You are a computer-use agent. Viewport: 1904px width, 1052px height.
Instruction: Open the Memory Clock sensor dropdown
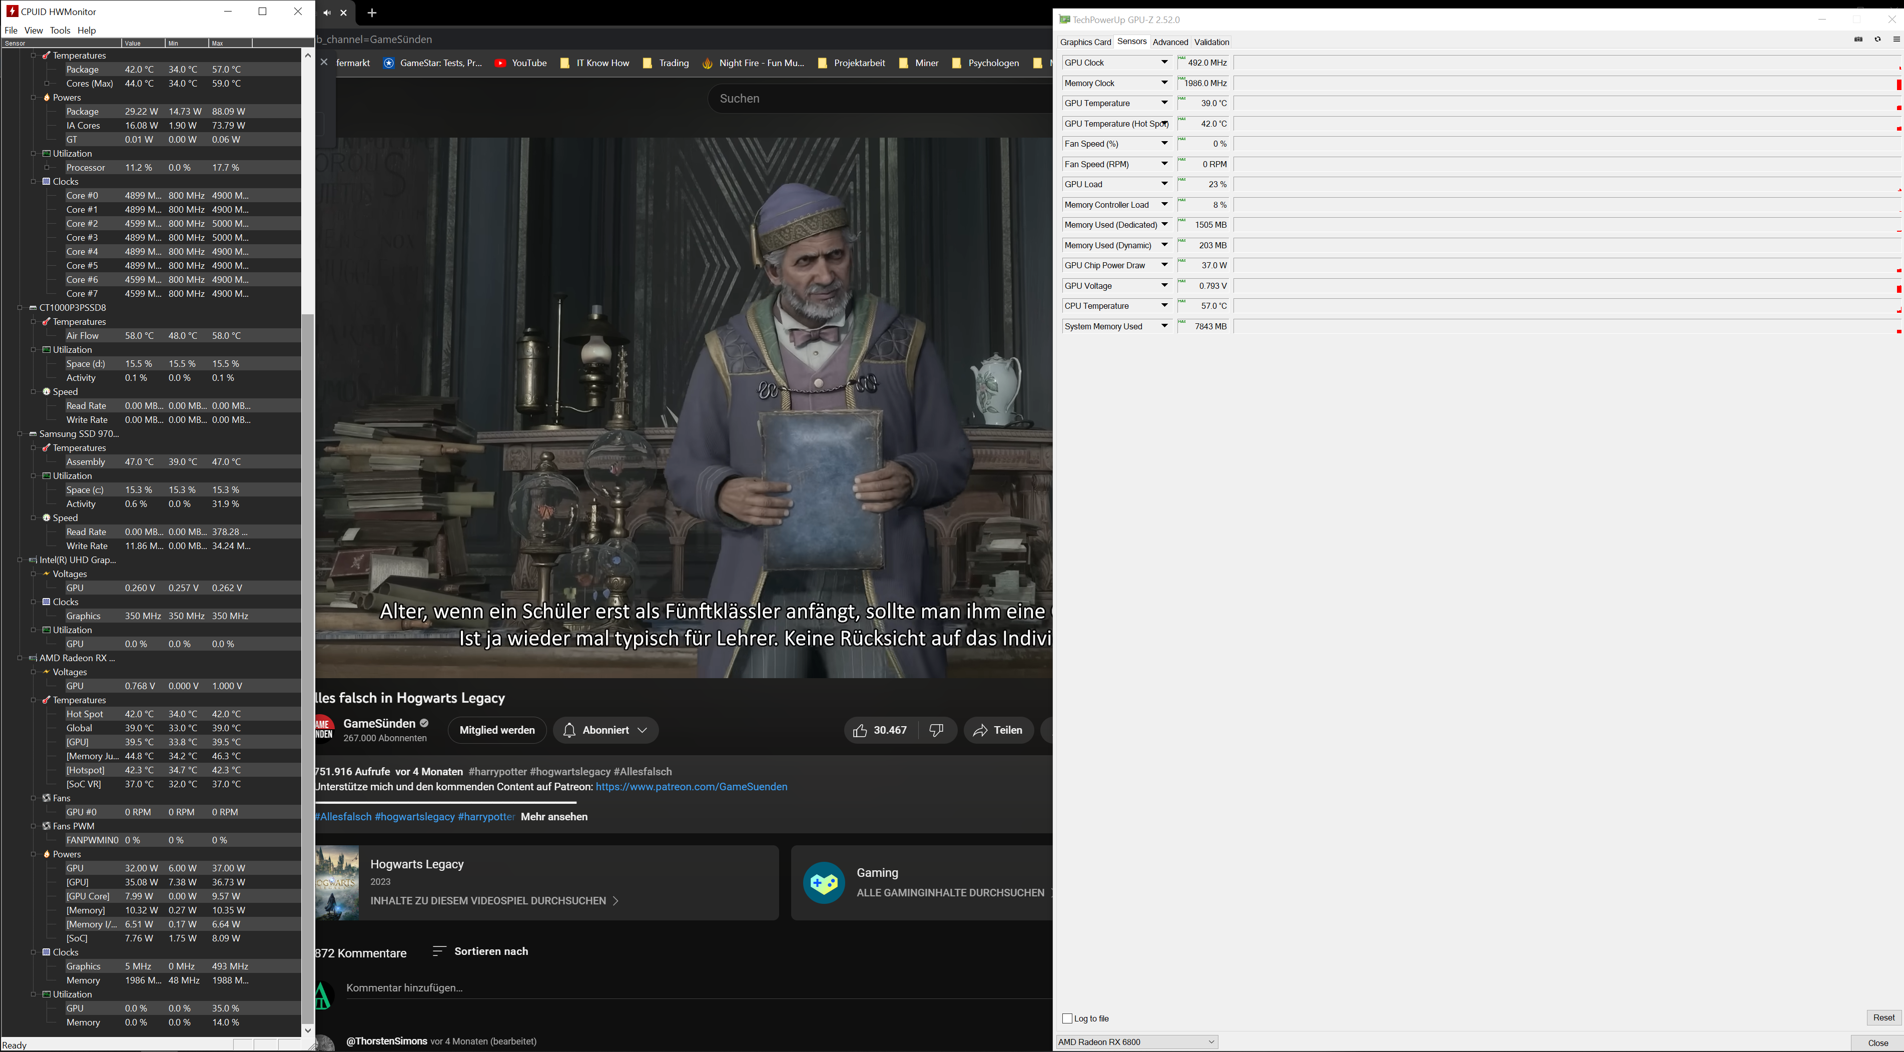pos(1164,83)
